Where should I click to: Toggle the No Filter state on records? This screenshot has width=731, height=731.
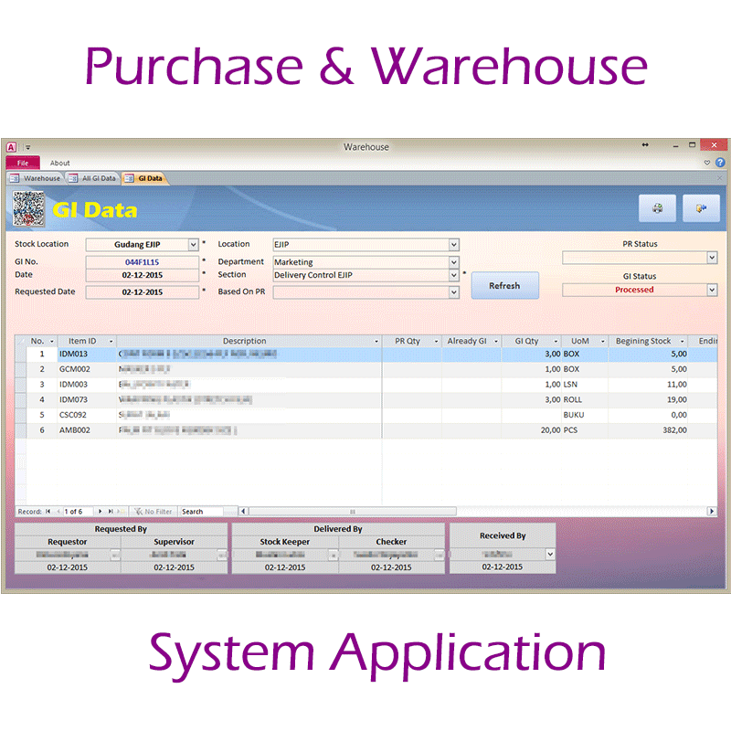(x=157, y=511)
